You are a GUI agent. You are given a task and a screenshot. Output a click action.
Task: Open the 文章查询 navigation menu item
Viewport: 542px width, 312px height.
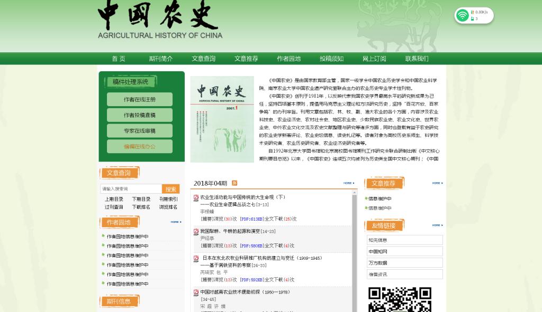pos(204,59)
